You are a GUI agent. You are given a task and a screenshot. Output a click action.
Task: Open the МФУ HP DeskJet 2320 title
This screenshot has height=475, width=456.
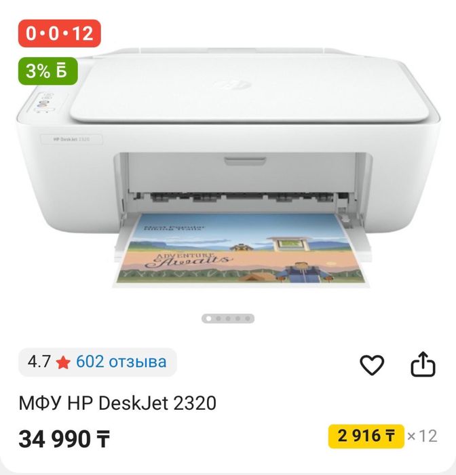pos(117,403)
